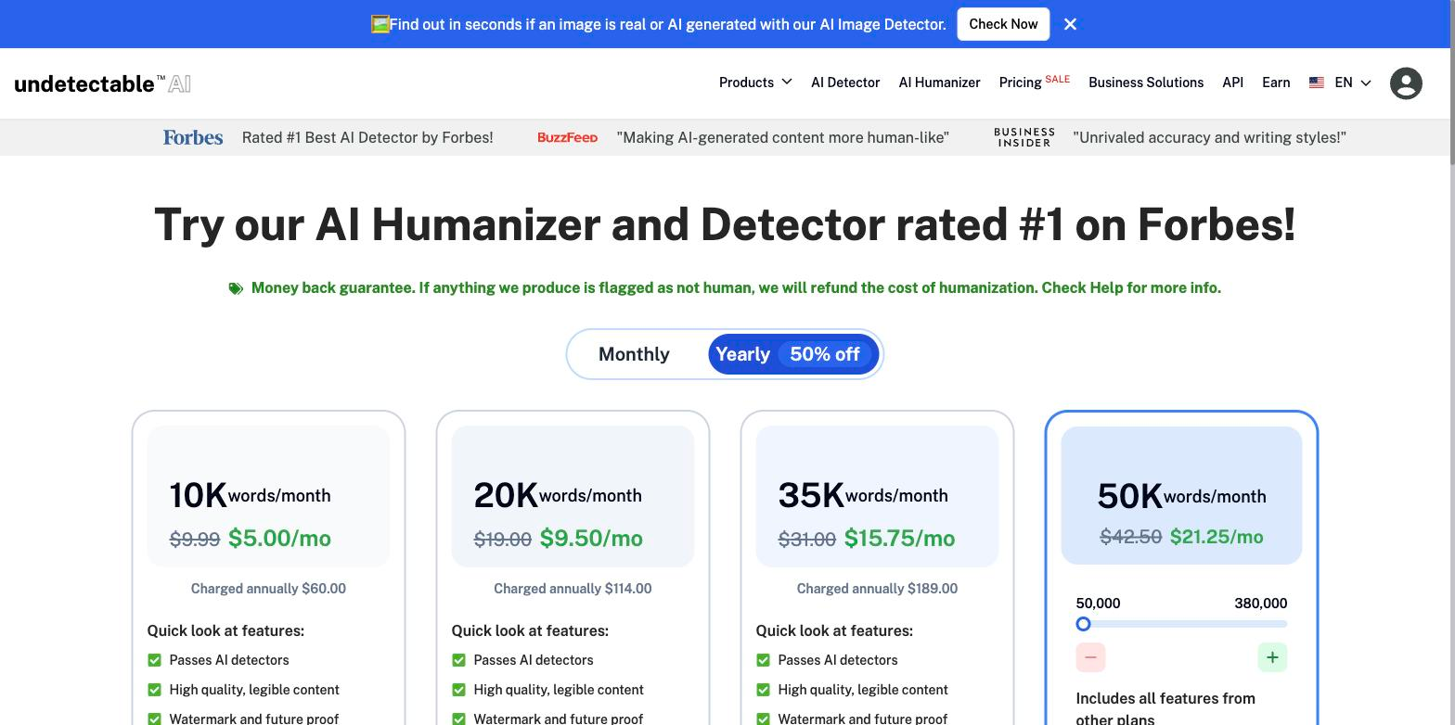1455x725 pixels.
Task: Click 'Includes all features from other plans' text
Action: coord(1165,708)
